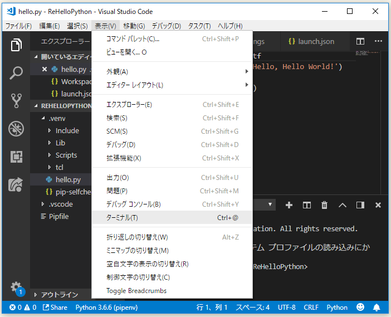The image size is (391, 317).
Task: Choose 拡張機能(X) in the view menu
Action: [172, 158]
